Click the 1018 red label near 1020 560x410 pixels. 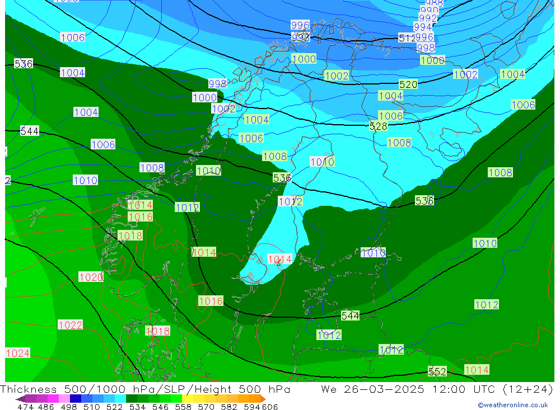click(x=130, y=235)
